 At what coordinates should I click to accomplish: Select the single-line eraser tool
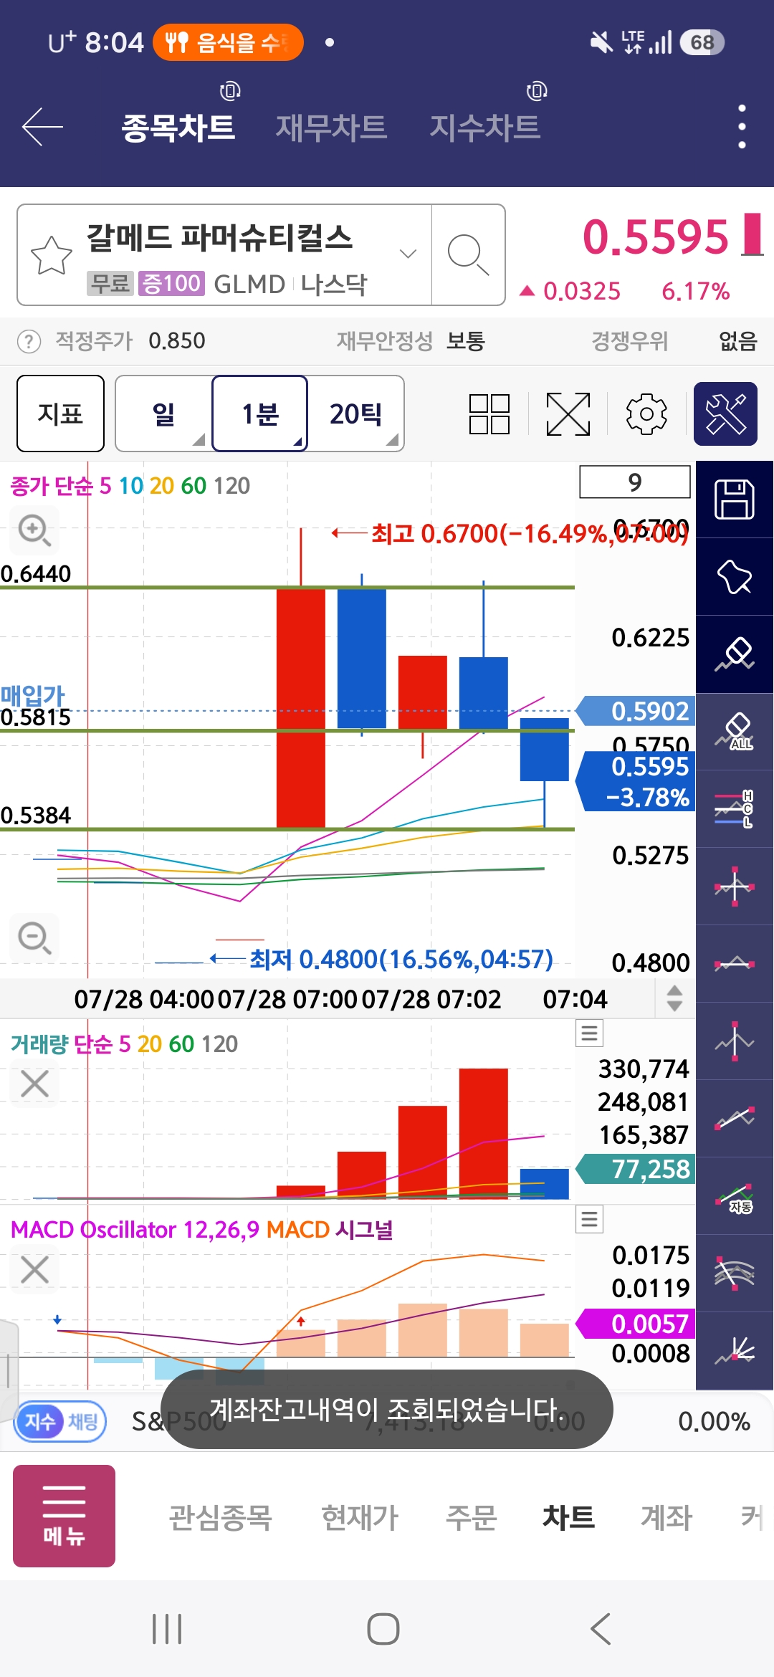tap(735, 654)
